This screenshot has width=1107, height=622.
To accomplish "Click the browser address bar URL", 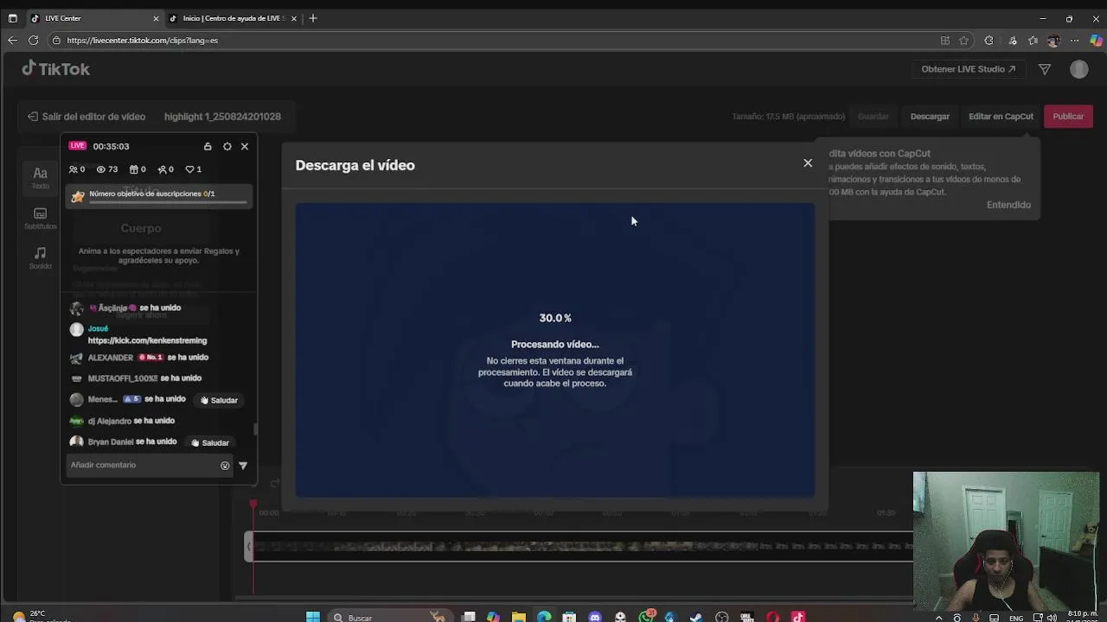I will (142, 40).
